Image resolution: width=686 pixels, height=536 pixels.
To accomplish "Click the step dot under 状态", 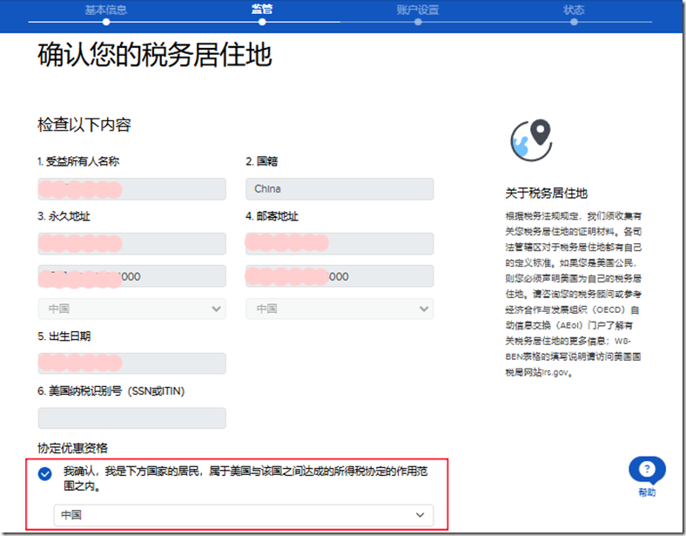I will click(574, 23).
